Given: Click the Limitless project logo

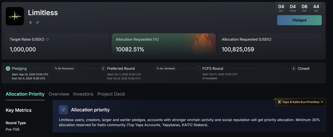Looking at the screenshot, I should 15,16.
